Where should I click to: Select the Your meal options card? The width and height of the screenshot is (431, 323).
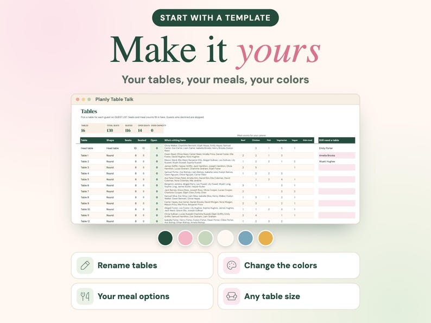[142, 296]
